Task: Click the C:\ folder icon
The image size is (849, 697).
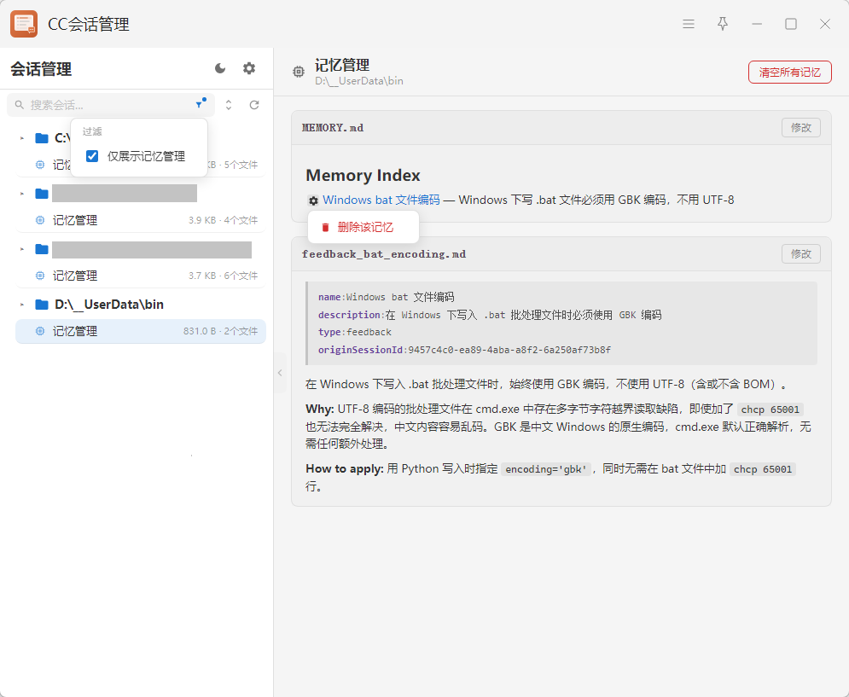Action: (42, 138)
